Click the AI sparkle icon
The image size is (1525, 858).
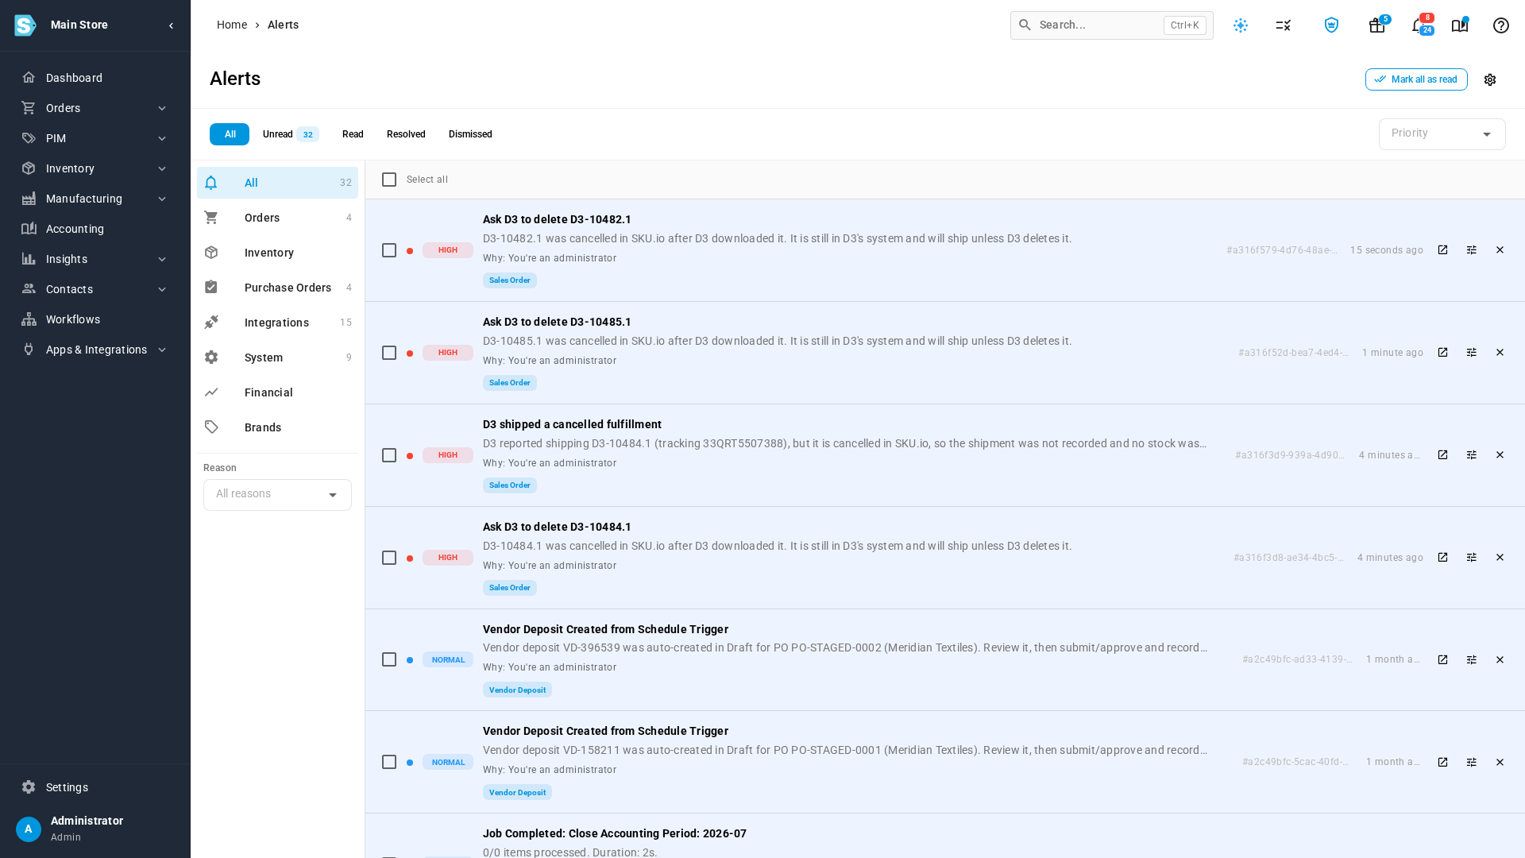[1241, 25]
